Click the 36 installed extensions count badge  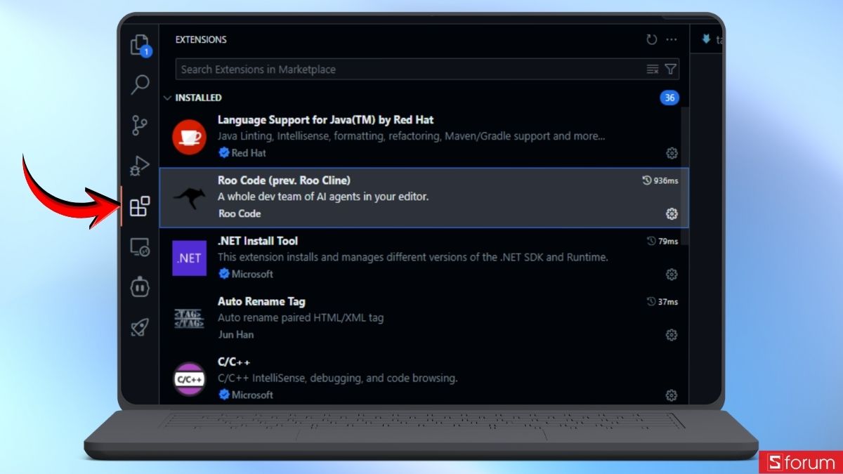669,98
